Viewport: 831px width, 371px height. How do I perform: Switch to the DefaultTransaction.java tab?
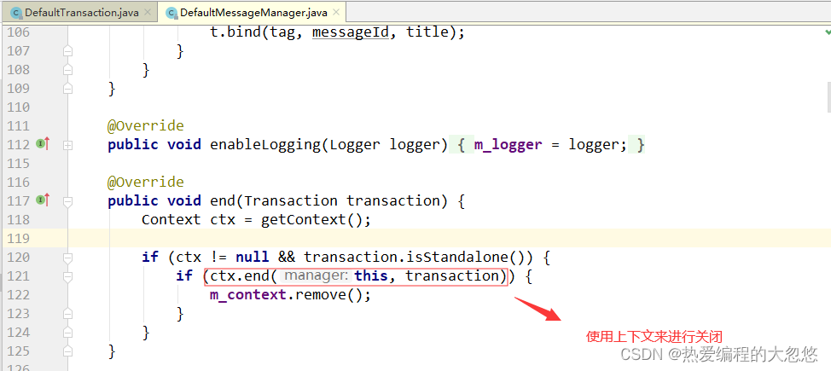(80, 12)
